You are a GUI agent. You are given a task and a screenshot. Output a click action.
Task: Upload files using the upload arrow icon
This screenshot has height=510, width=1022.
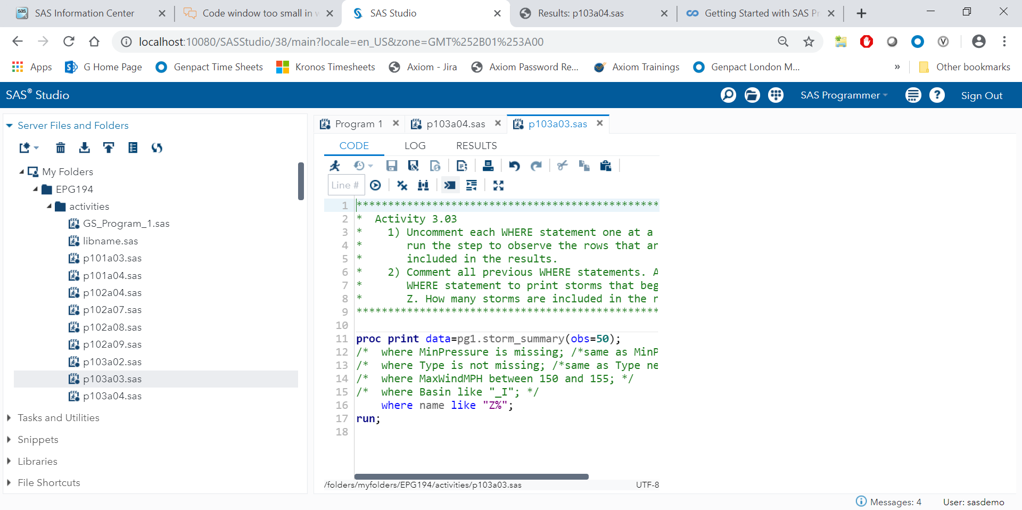(109, 148)
